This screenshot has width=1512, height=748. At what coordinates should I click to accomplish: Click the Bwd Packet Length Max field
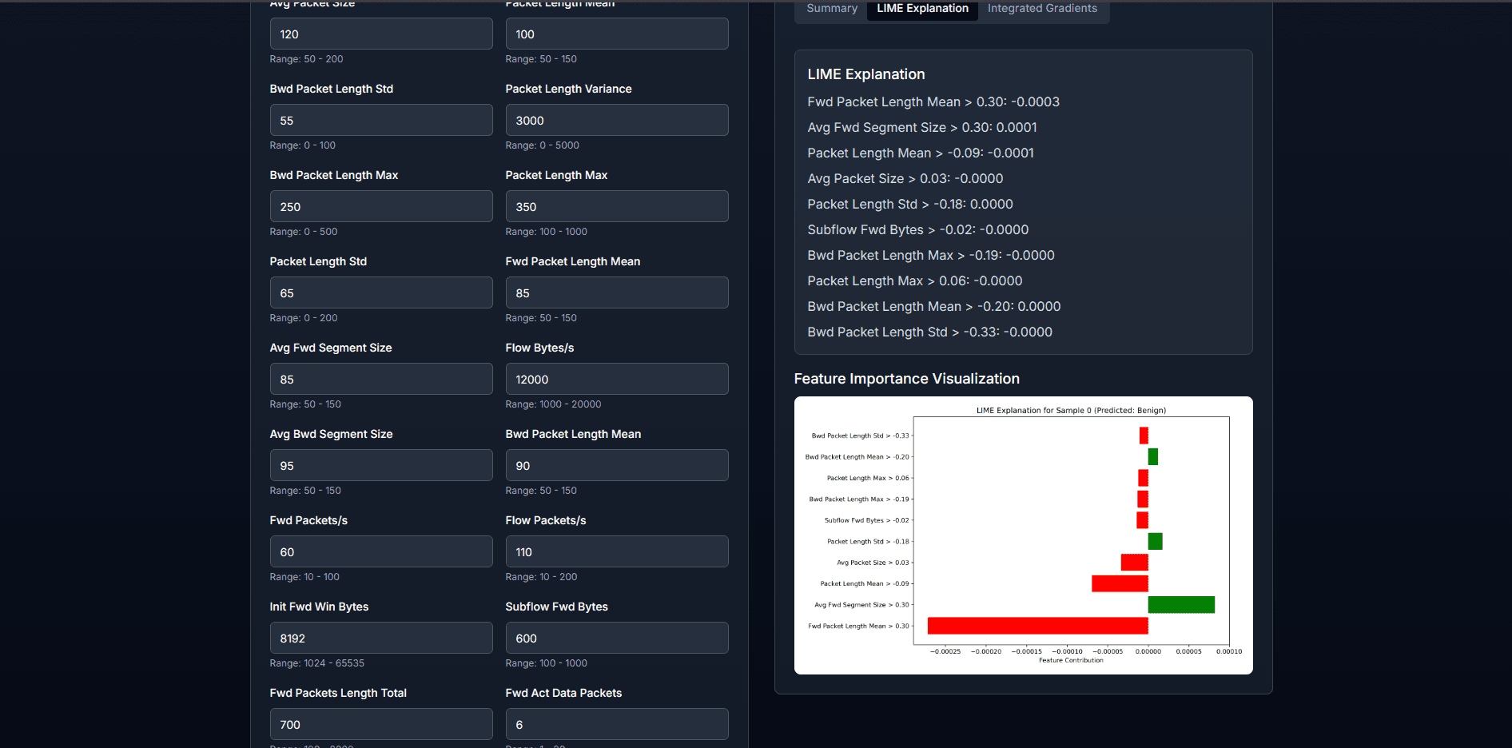tap(381, 206)
